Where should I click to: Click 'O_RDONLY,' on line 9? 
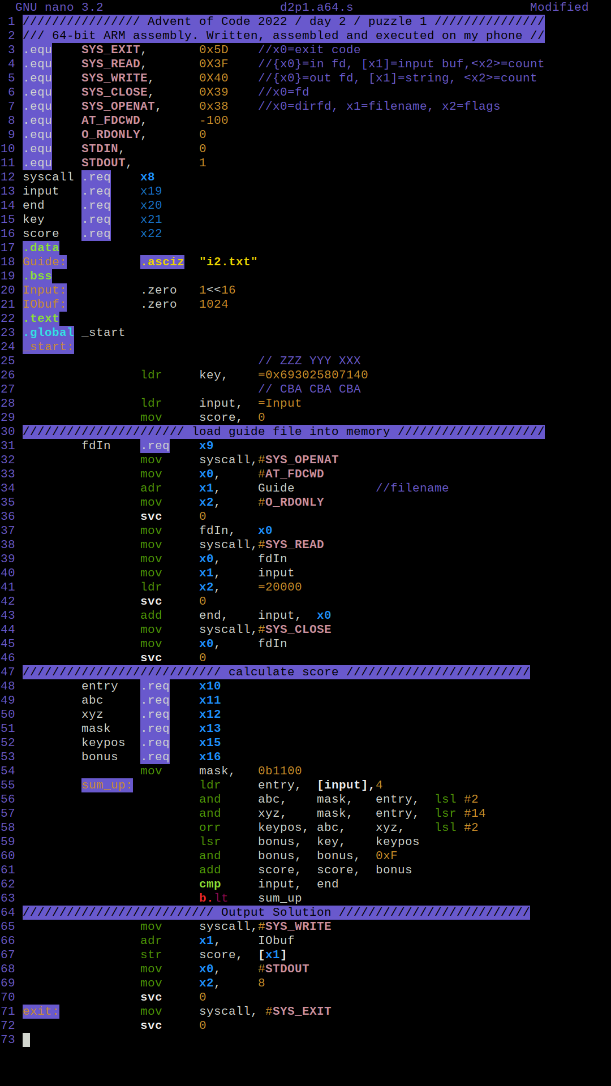tap(114, 135)
